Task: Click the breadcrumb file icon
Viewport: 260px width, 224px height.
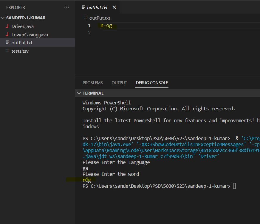Action: pos(85,18)
